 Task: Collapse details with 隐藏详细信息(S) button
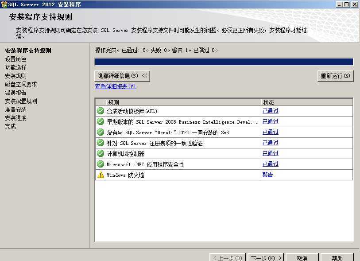pyautogui.click(x=122, y=76)
